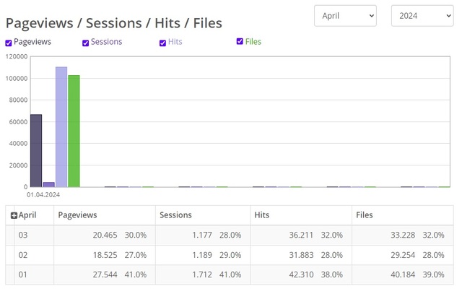Click the 01.04.2024 axis date label

[x=43, y=194]
